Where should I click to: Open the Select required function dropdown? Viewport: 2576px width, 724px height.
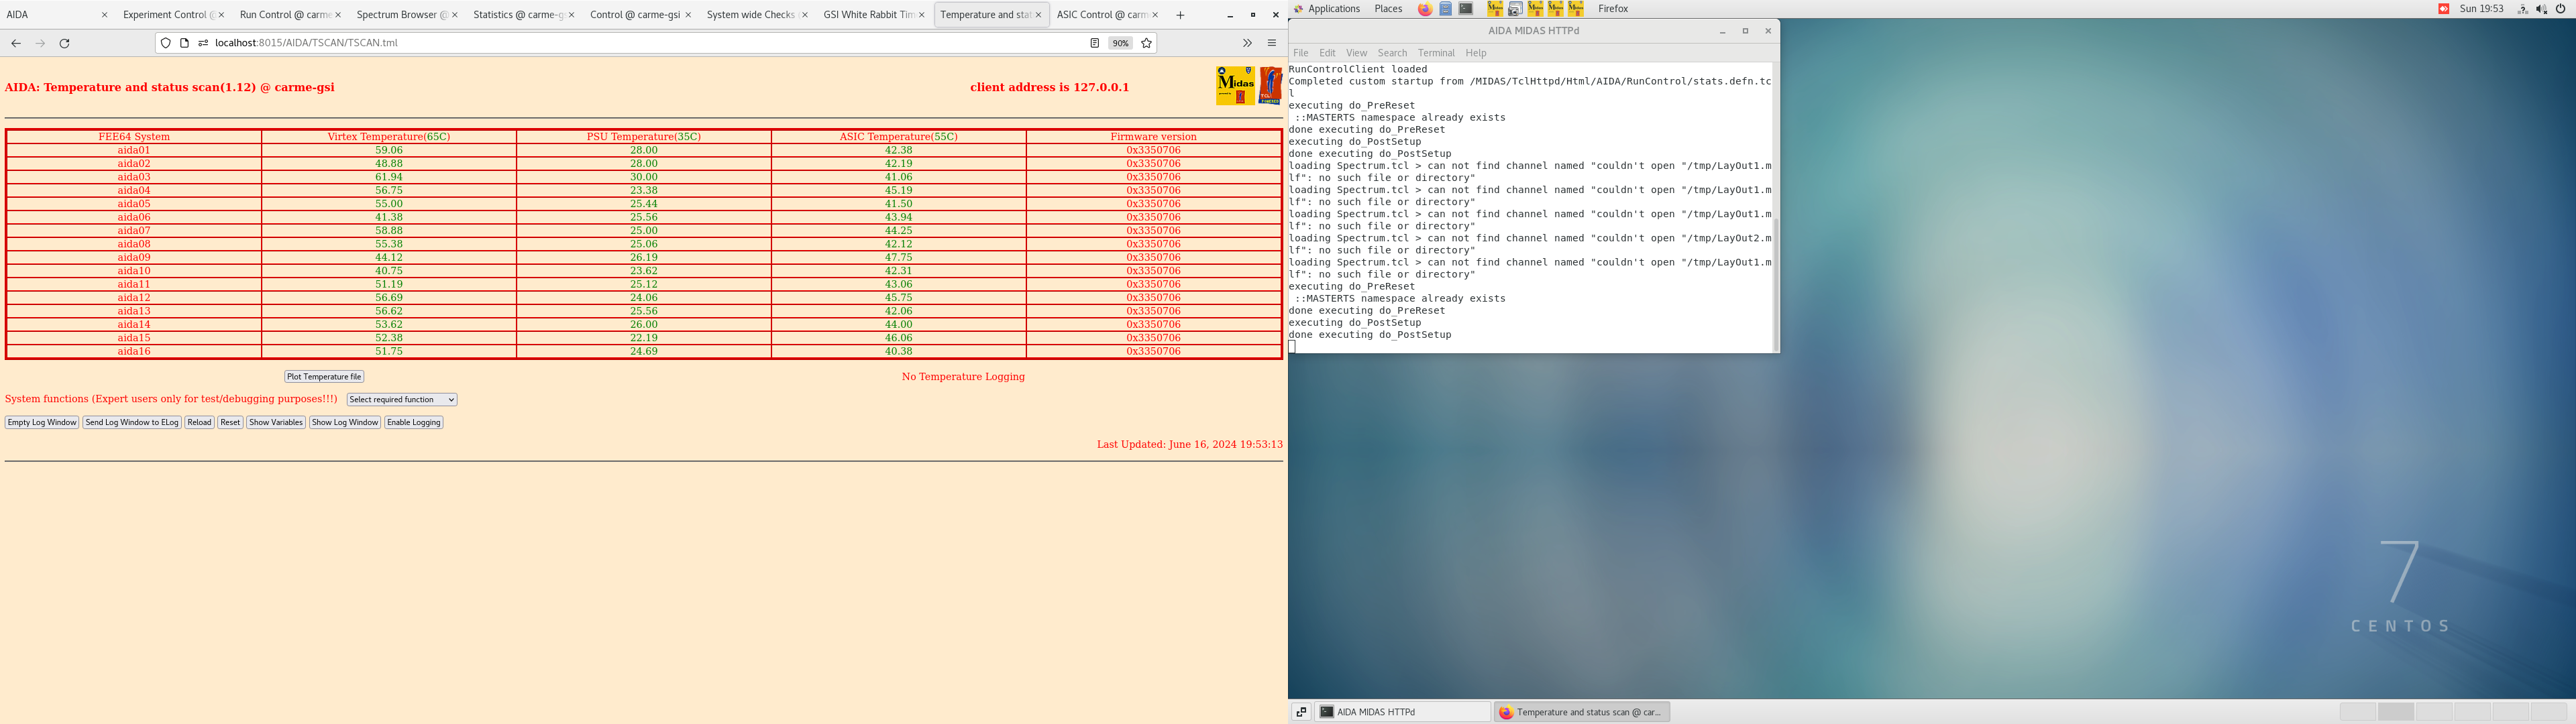point(401,399)
